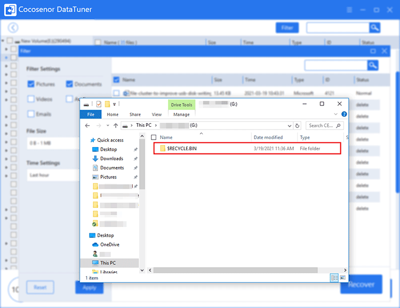Open recent locations dropdown arrow

click(108, 125)
